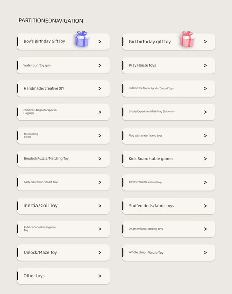Click the arrow next to Kids Board/table games
Screen dimensions: 232x294
tap(205, 159)
